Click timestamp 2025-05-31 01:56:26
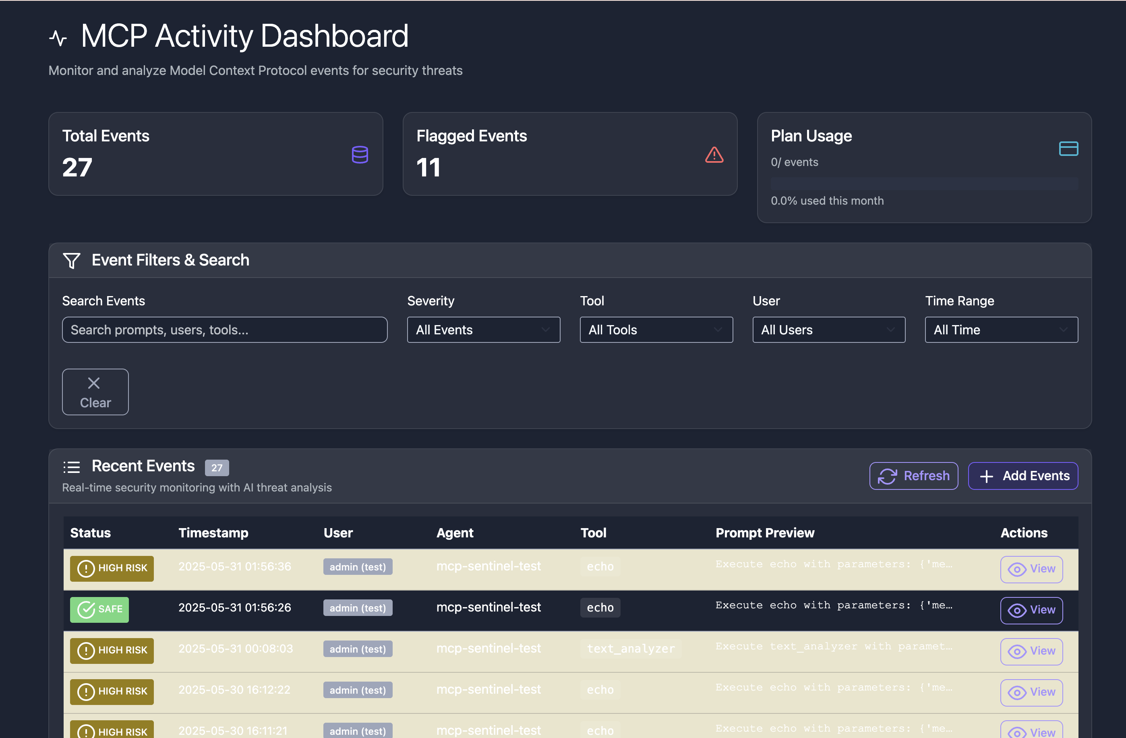The height and width of the screenshot is (738, 1126). pyautogui.click(x=235, y=608)
